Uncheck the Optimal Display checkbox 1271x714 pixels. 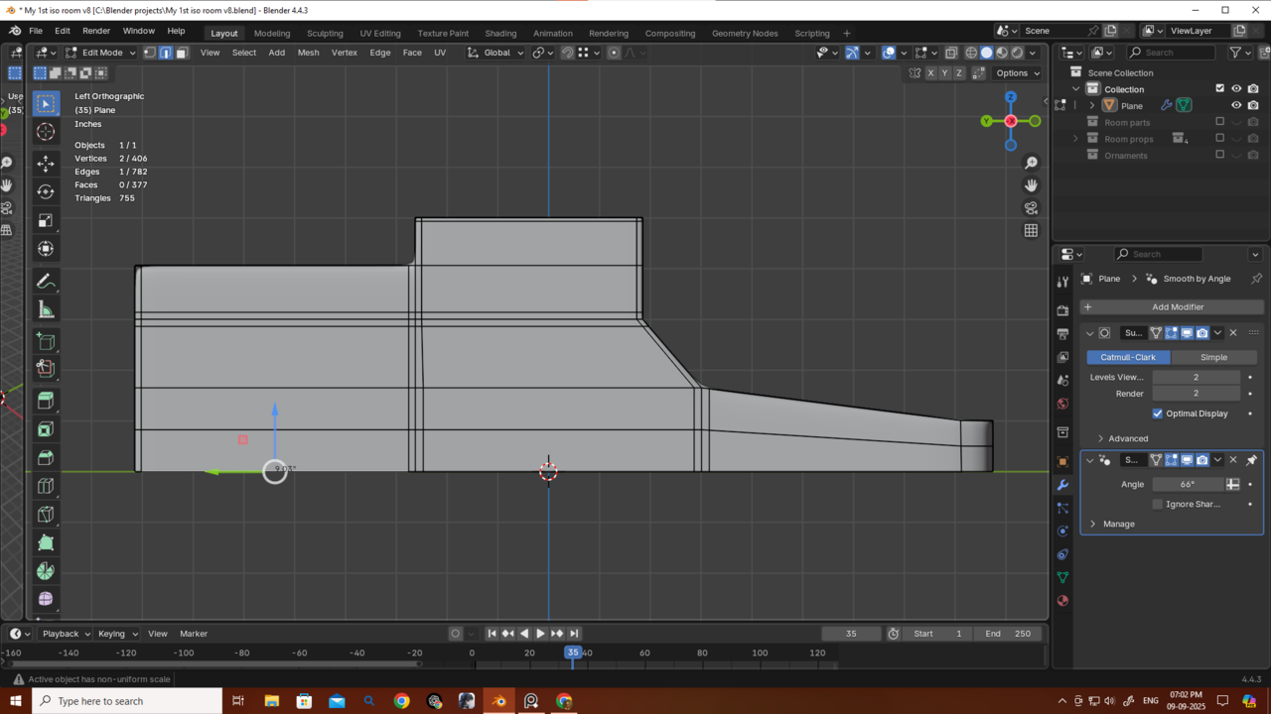(x=1158, y=414)
